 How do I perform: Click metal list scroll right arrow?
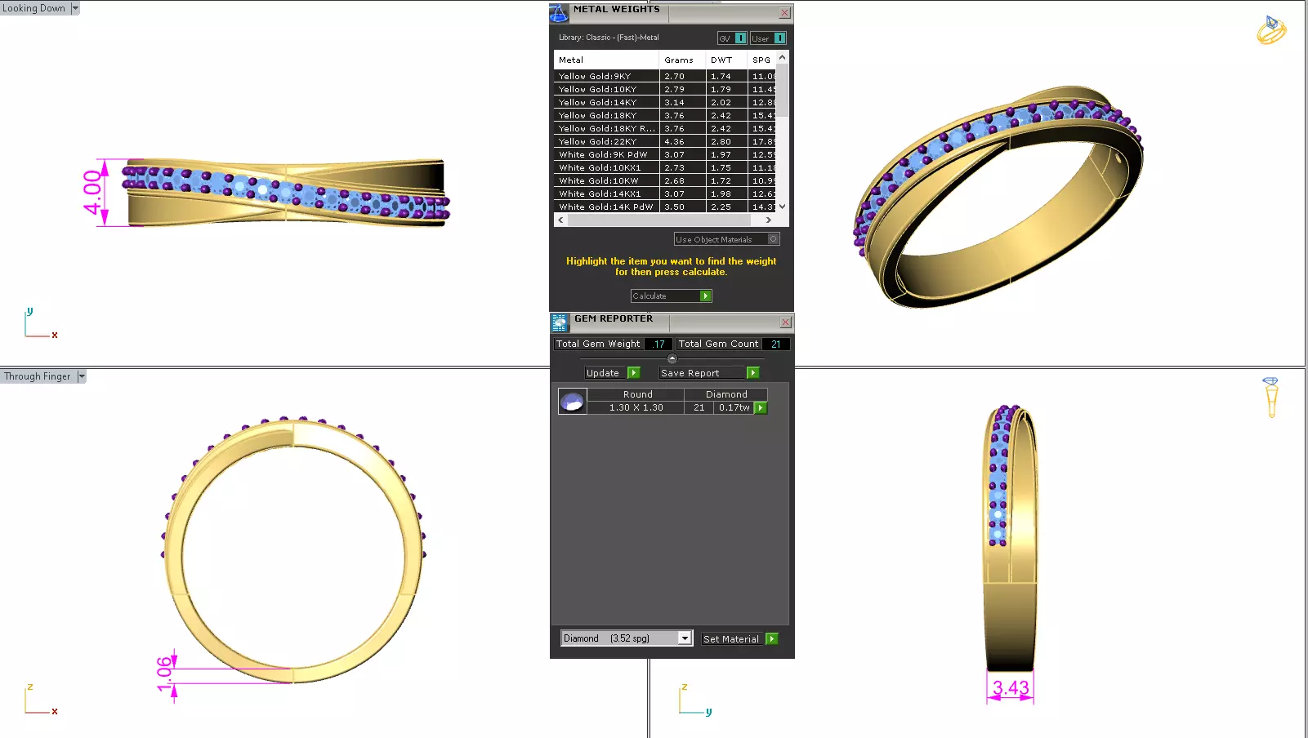(769, 220)
